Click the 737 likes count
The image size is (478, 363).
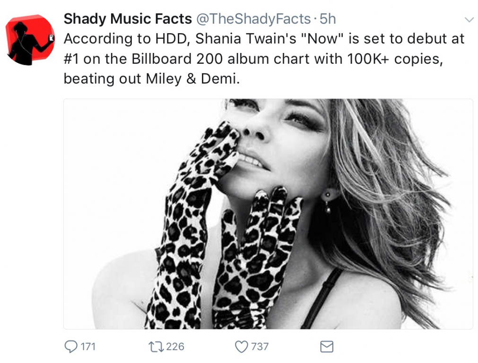tap(260, 347)
